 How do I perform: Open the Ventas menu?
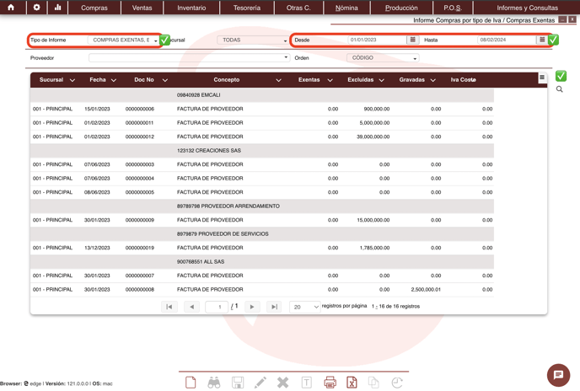[142, 8]
